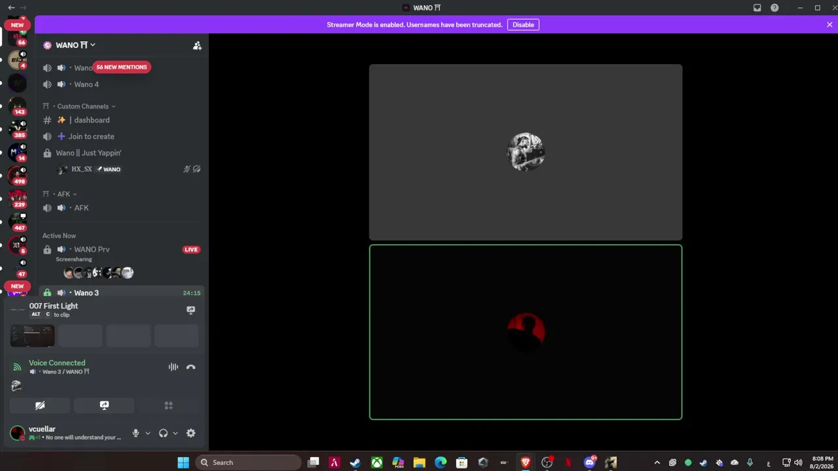This screenshot has width=838, height=471.
Task: Click the Voice Connected status text
Action: pyautogui.click(x=57, y=363)
